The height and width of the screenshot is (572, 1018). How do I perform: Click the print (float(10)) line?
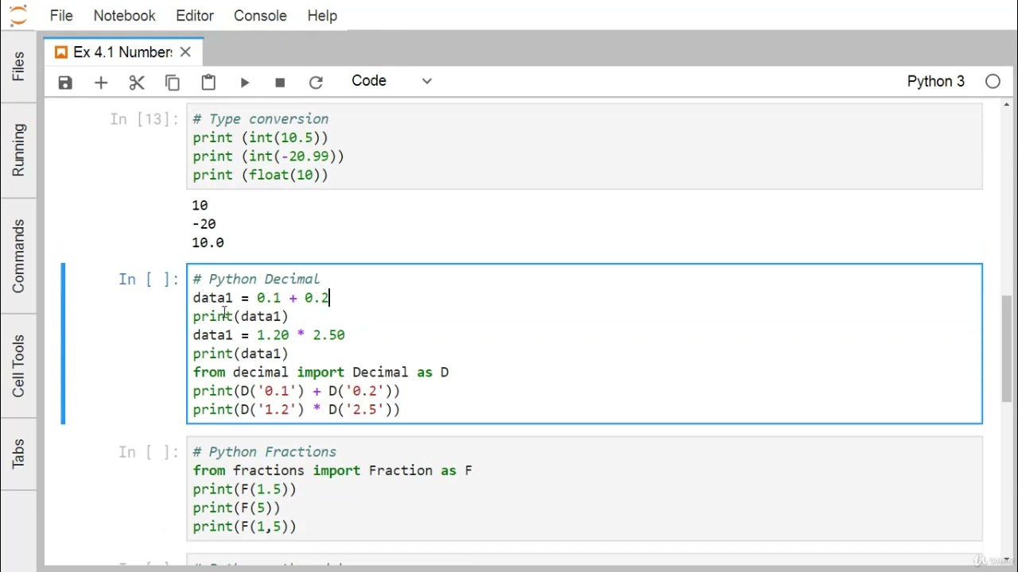click(260, 175)
